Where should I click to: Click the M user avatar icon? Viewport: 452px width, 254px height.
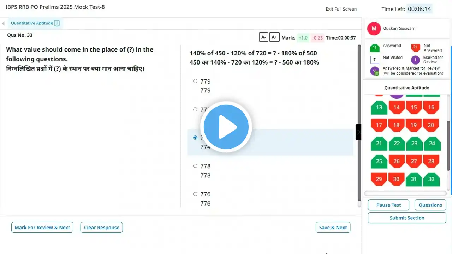(x=374, y=29)
